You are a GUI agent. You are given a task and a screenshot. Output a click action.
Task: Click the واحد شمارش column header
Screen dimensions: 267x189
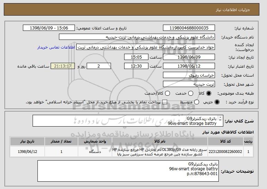(95, 141)
